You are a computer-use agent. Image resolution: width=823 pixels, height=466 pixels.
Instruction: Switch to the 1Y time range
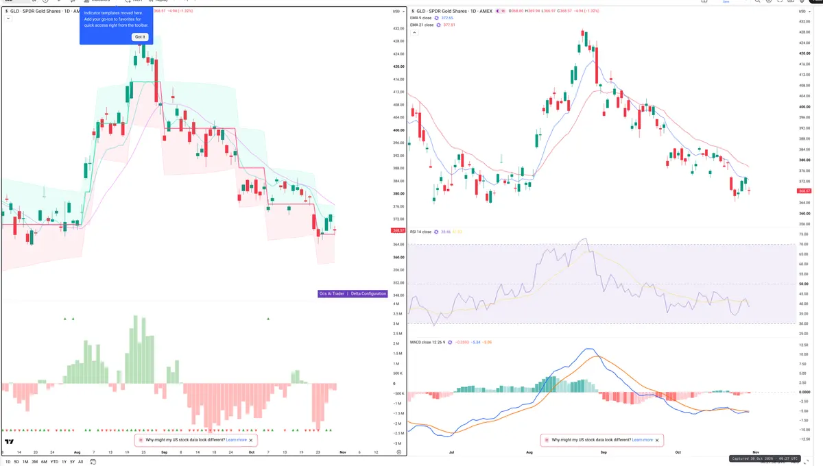tap(64, 462)
